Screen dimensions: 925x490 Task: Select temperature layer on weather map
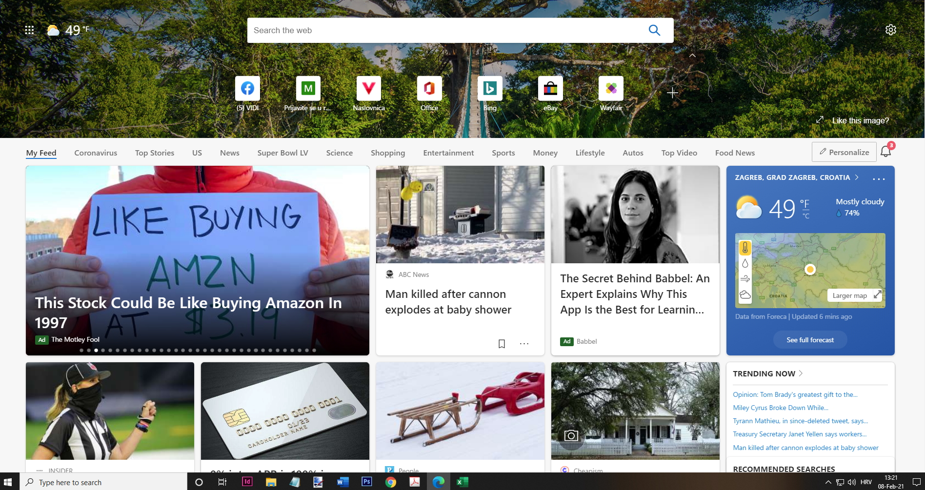[745, 248]
